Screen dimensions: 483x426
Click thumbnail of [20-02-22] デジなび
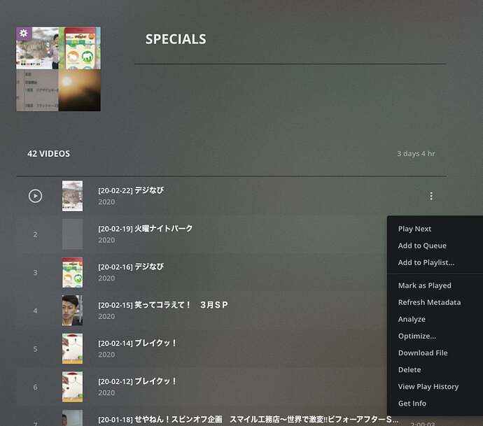(72, 196)
